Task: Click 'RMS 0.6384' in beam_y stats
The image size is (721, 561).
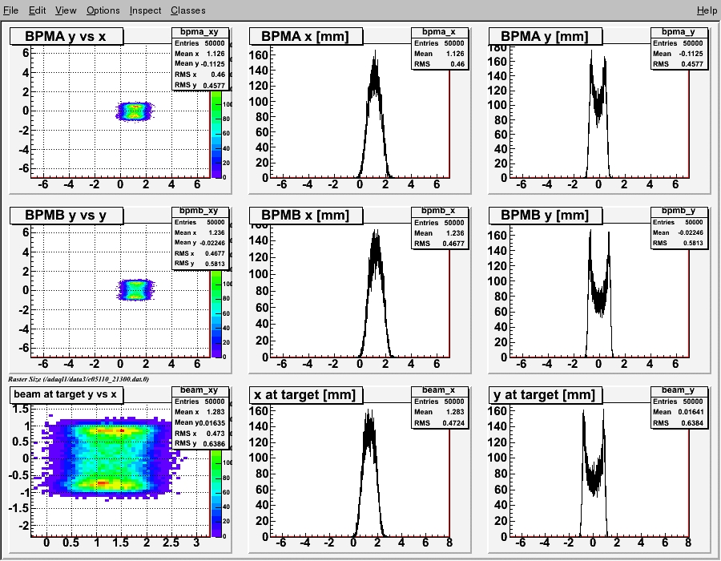Action: [678, 423]
